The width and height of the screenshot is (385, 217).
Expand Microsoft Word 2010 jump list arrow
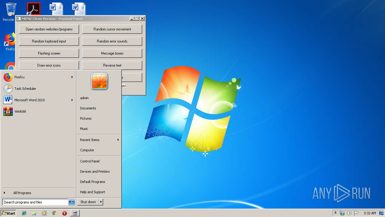pos(72,100)
